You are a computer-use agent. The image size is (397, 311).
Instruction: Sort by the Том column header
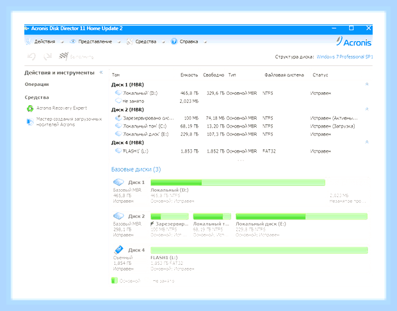[x=116, y=75]
